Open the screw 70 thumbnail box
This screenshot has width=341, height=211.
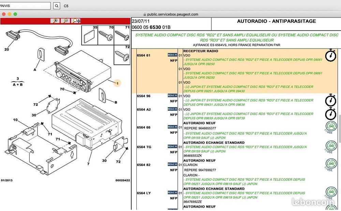[106, 35]
